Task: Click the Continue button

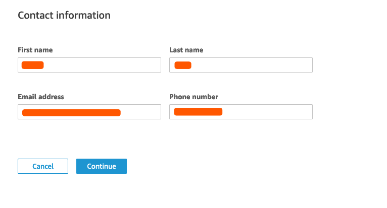Action: click(102, 166)
